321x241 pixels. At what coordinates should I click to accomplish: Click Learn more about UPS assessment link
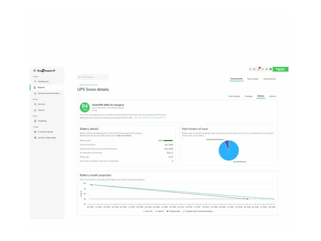click(150, 118)
